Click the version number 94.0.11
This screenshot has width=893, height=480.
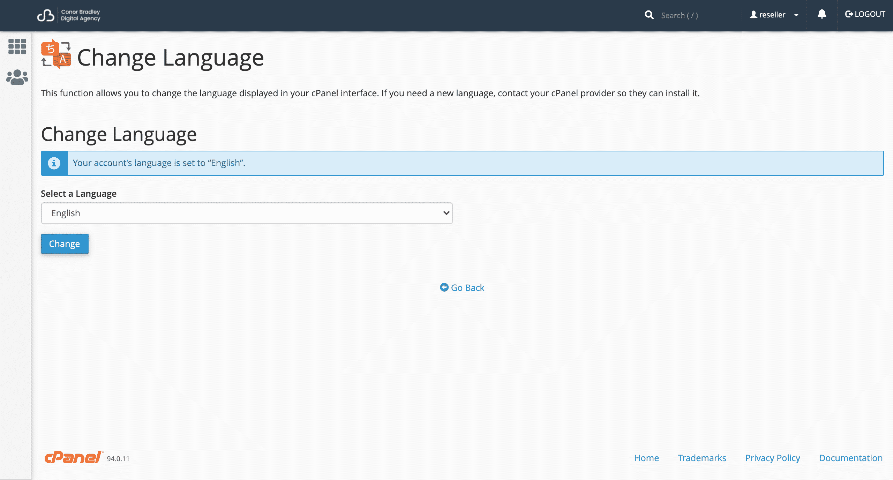[118, 459]
